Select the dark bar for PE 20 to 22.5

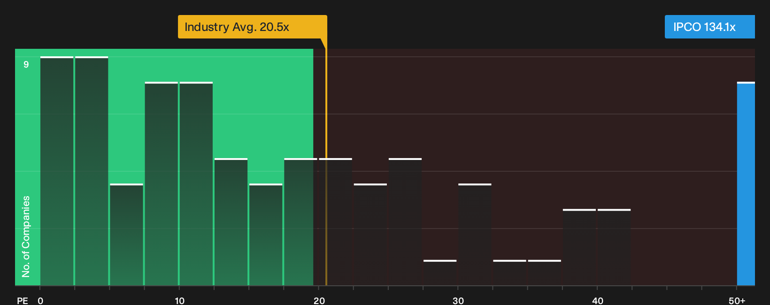335,221
